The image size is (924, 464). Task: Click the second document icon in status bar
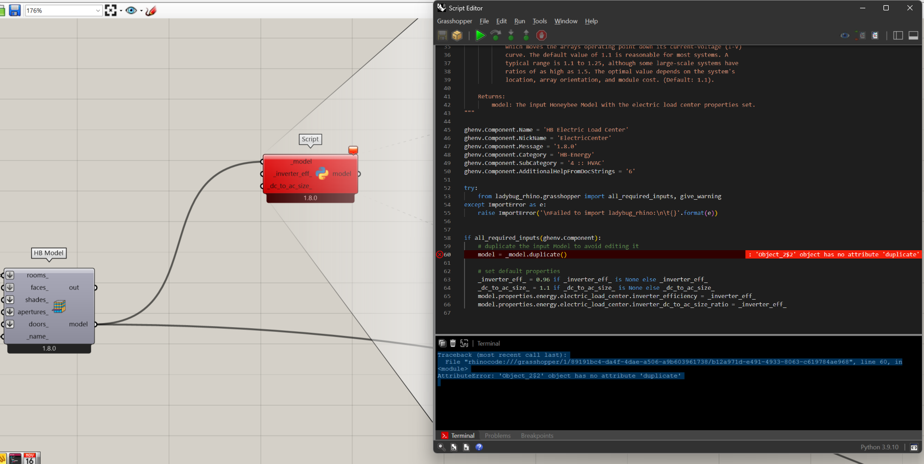[466, 447]
